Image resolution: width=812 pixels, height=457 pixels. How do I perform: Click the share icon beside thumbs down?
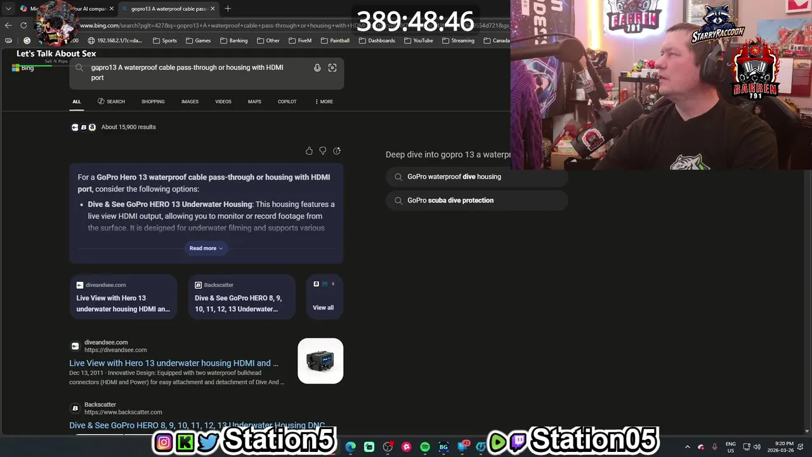[337, 151]
